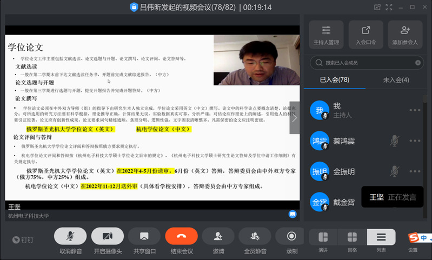Click 蔡鸿震 avatar in member list
Viewport: 432px width, 260px height.
tap(320, 141)
